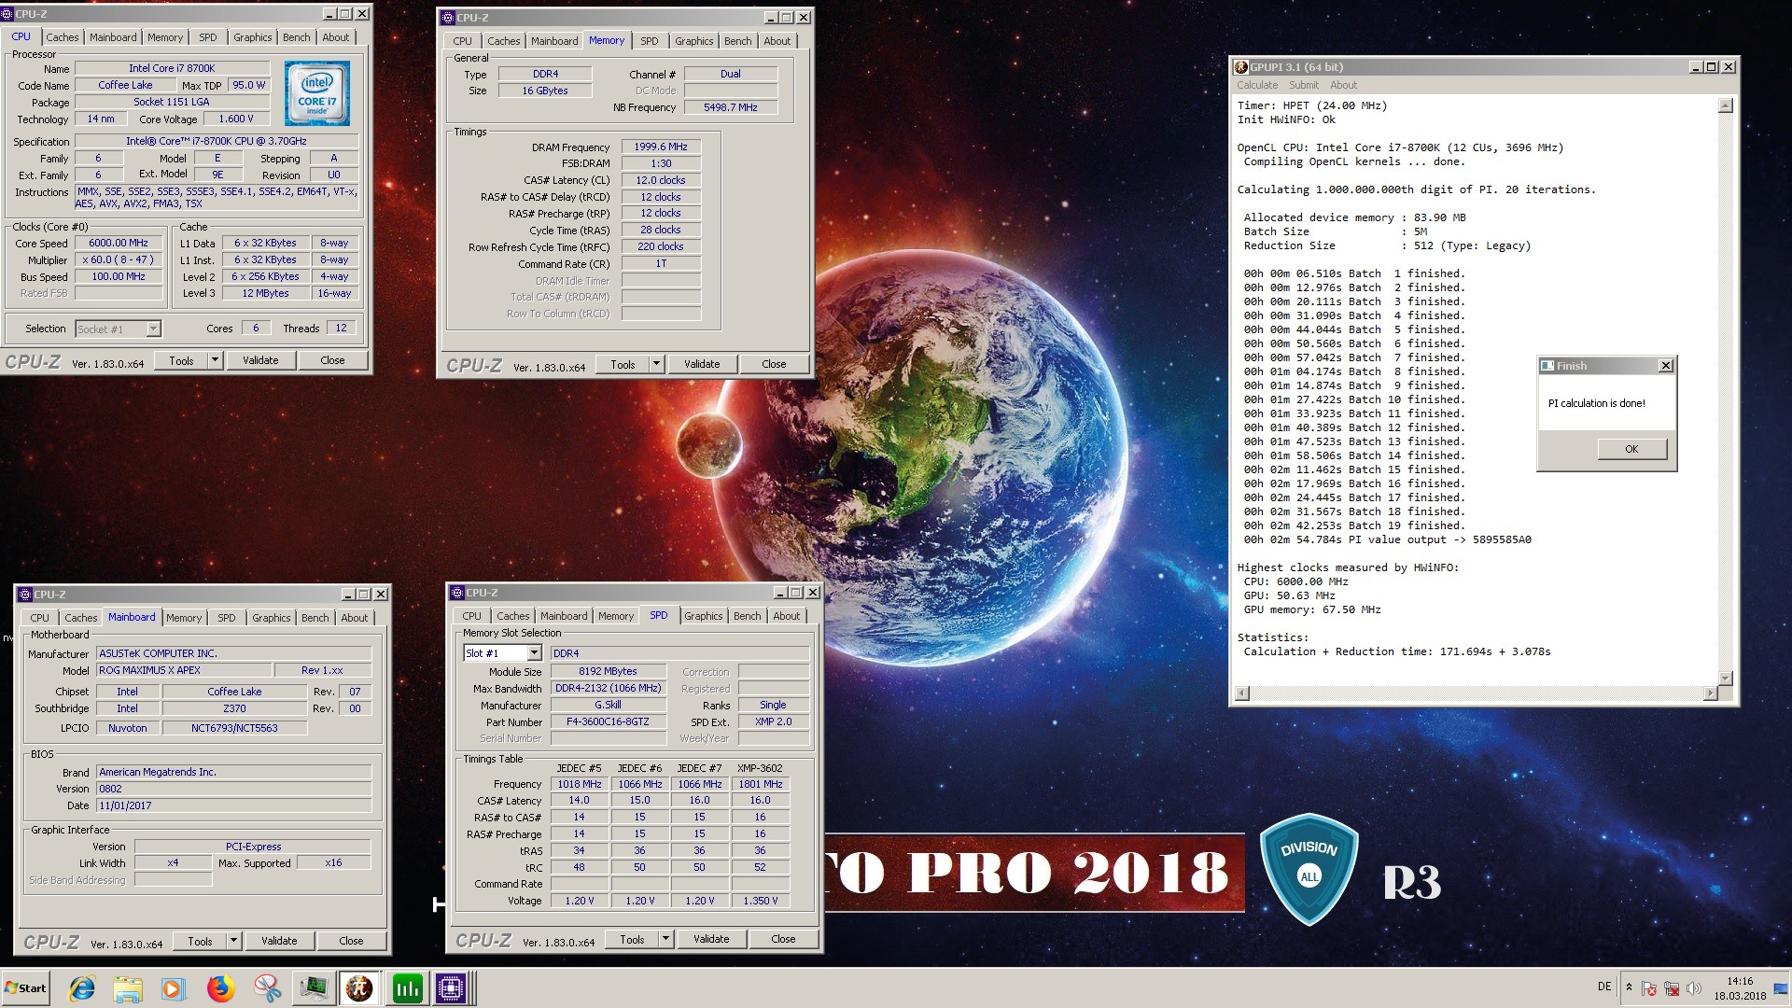Image resolution: width=1792 pixels, height=1008 pixels.
Task: Close the Finish dialog with X
Action: coord(1666,366)
